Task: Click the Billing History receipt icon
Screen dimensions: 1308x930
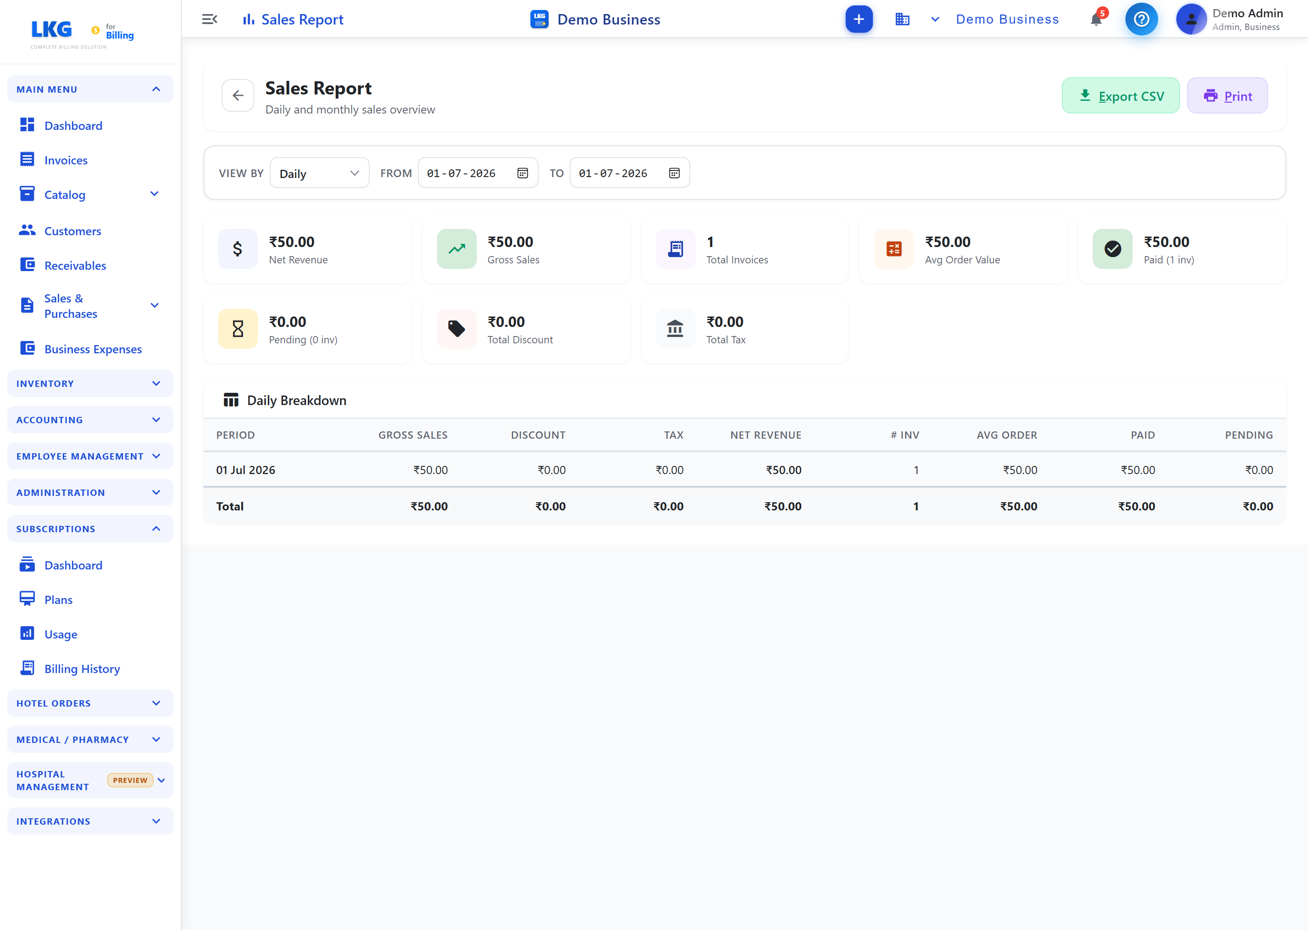Action: pyautogui.click(x=27, y=668)
